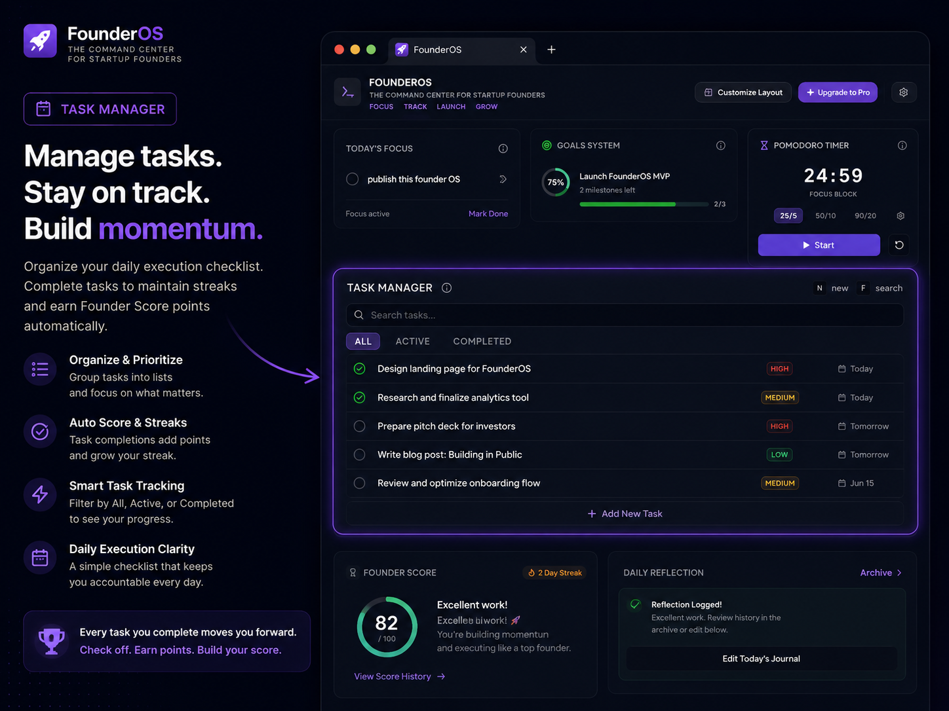Click the FounderOS rocket logo icon
The image size is (949, 711).
(40, 41)
